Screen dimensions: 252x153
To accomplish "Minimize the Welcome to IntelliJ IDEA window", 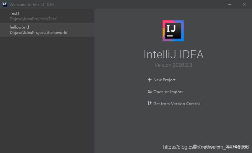I will pos(230,4).
